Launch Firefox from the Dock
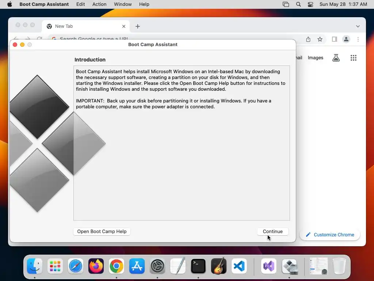374x281 pixels. click(96, 266)
